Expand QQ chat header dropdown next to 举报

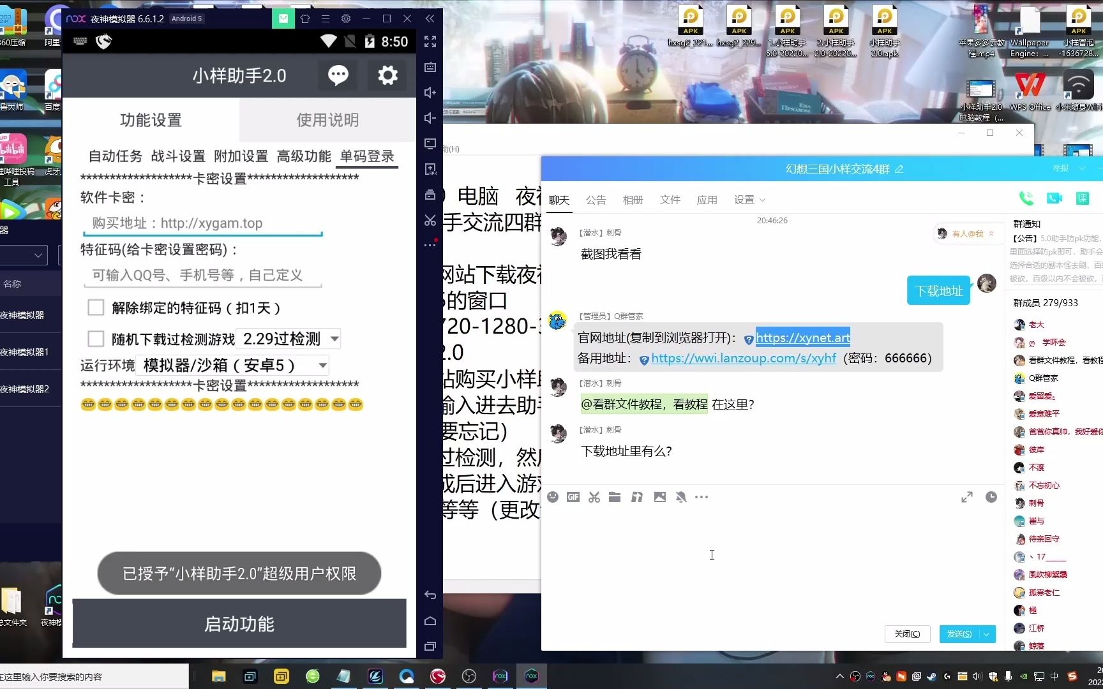(x=1082, y=168)
